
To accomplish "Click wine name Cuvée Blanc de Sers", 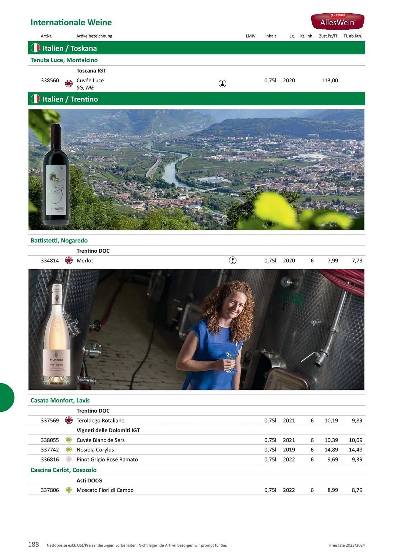I will point(101,440).
